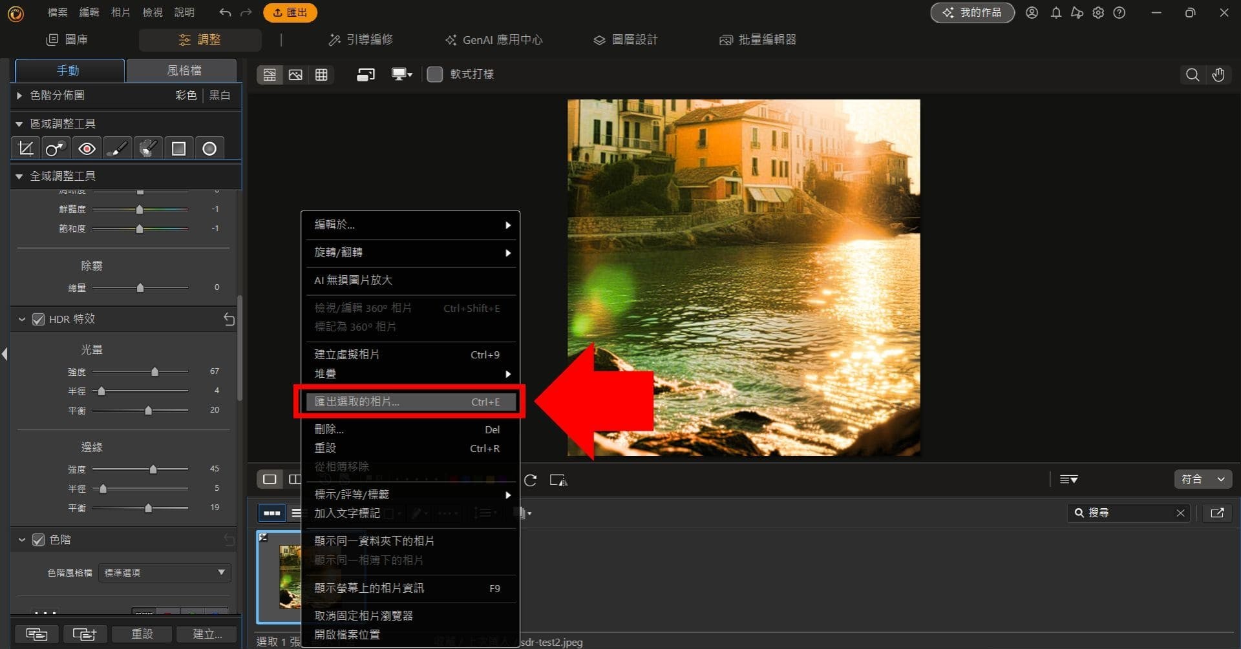
Task: Click the orange 匯出 export button
Action: pos(290,12)
